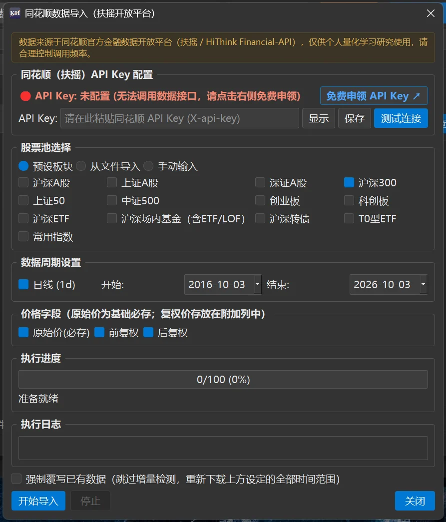Toggle the 日线 (1d) checkbox
Screen dimensions: 446x522
23,284
